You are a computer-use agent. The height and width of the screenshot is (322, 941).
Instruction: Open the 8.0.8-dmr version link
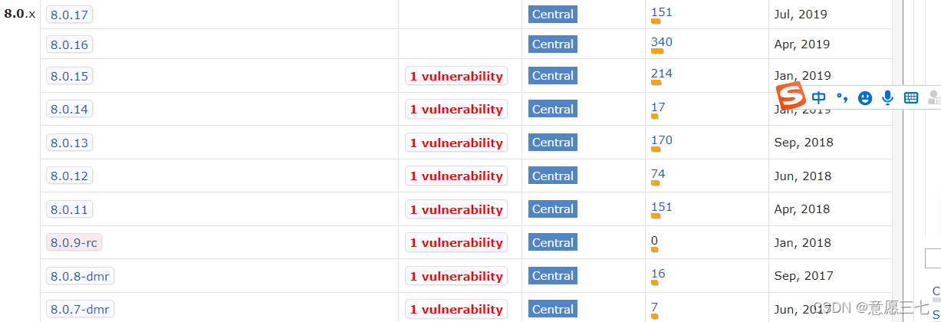80,276
